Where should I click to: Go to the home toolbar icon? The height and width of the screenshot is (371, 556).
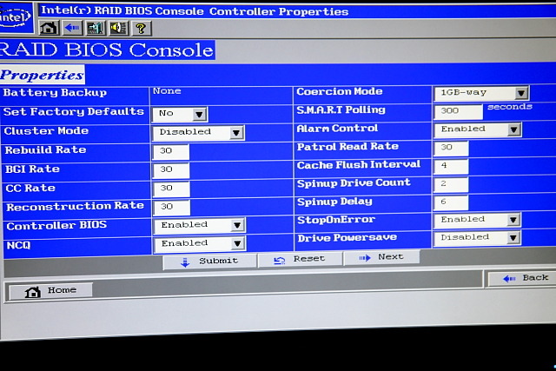click(49, 28)
